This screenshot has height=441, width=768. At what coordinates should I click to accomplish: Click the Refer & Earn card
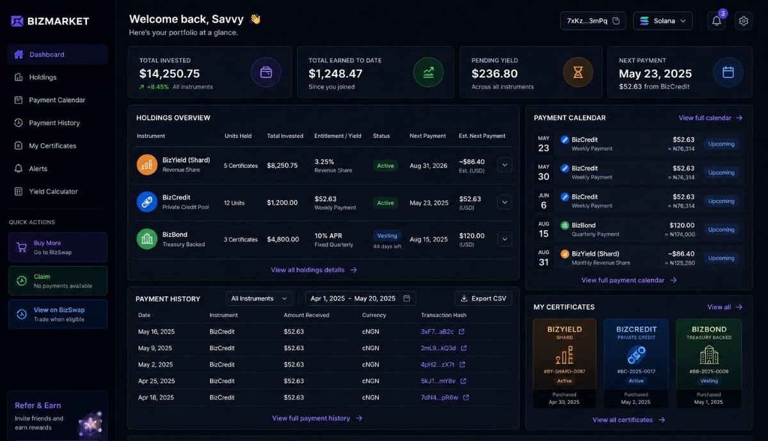coord(58,415)
